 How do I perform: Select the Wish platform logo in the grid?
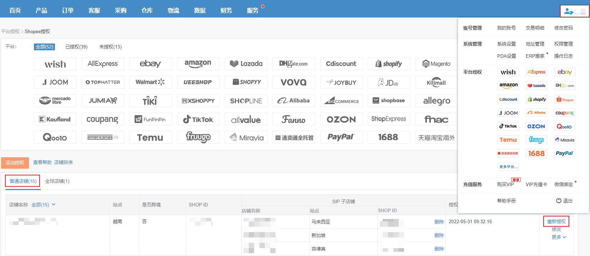tap(55, 64)
